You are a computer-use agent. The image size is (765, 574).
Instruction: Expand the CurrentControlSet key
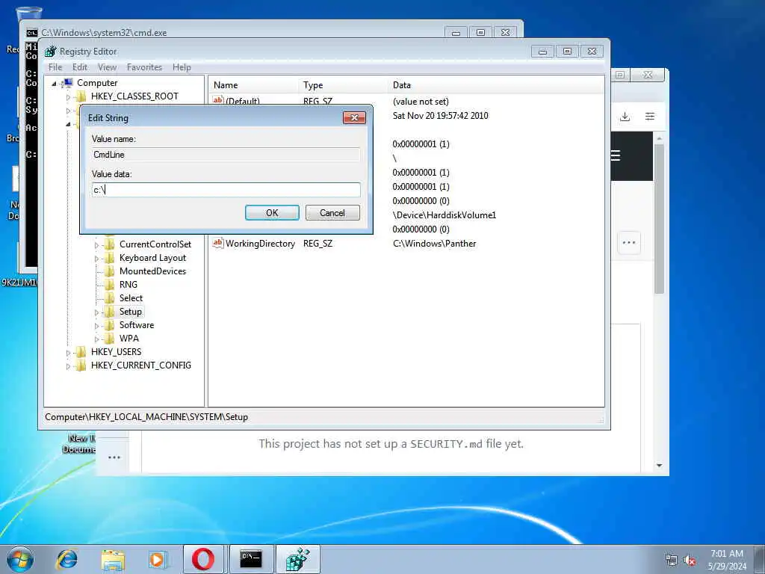[96, 245]
